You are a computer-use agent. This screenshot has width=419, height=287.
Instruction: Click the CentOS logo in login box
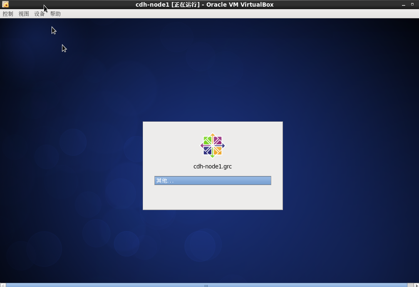(213, 146)
